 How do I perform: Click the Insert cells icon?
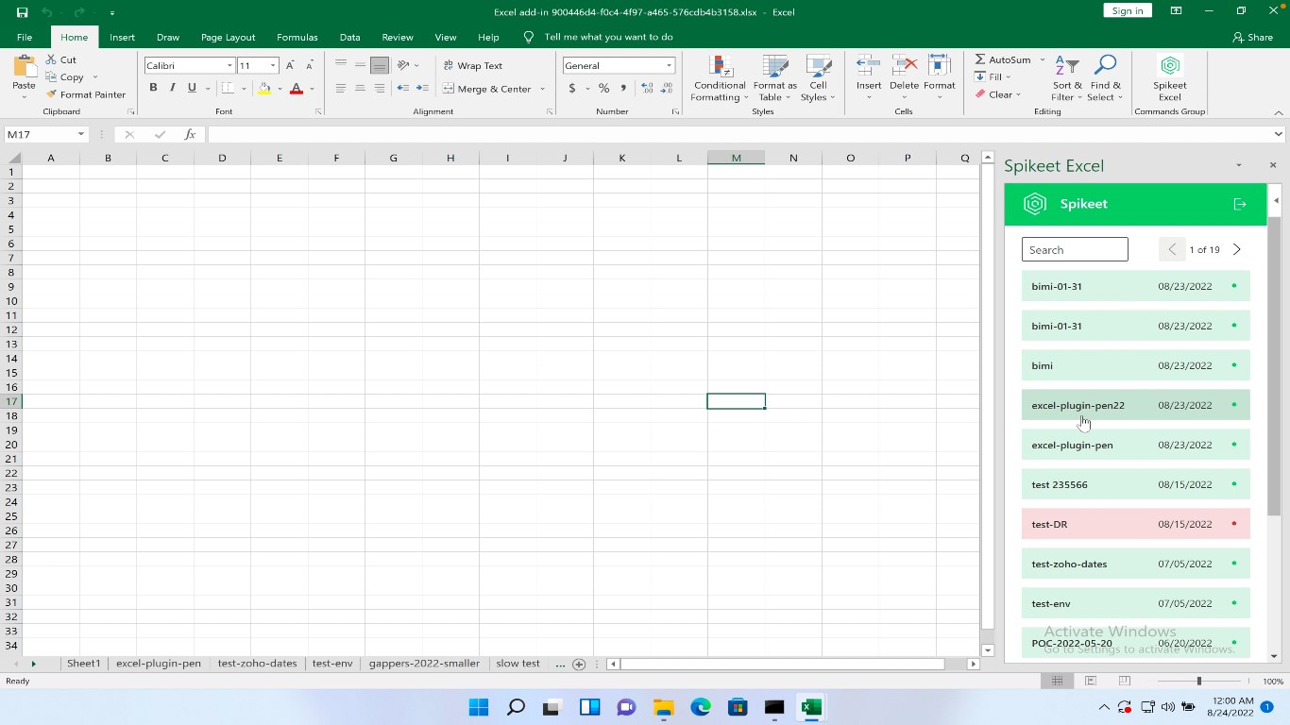click(x=868, y=66)
